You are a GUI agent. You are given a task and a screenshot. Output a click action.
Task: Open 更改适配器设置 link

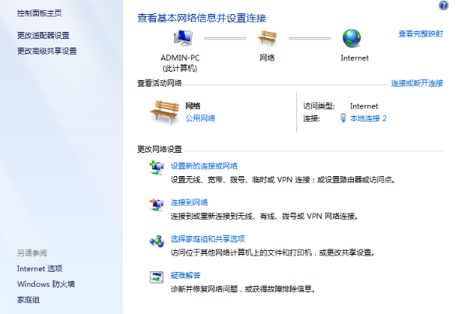pos(43,36)
